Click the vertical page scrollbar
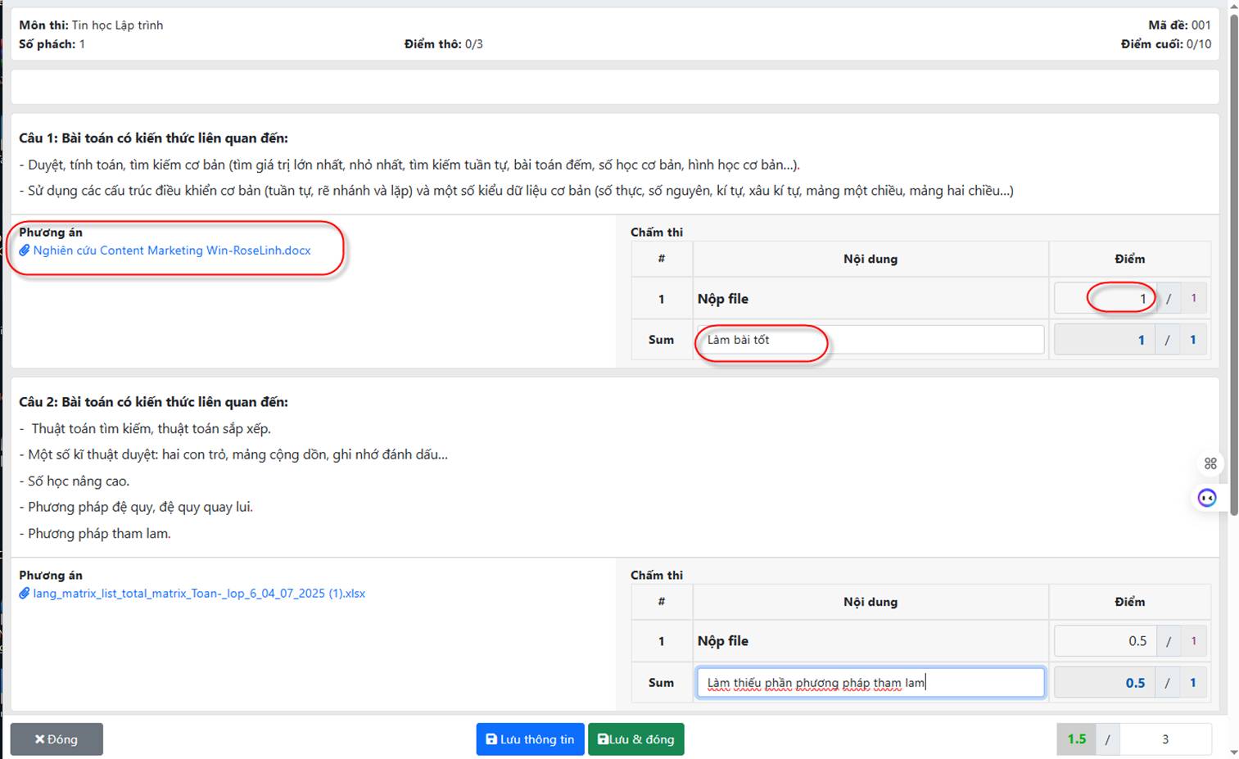Image resolution: width=1239 pixels, height=759 pixels. 1233,266
